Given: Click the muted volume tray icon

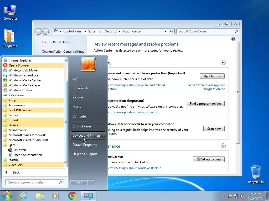Looking at the screenshot, I should [x=242, y=196].
